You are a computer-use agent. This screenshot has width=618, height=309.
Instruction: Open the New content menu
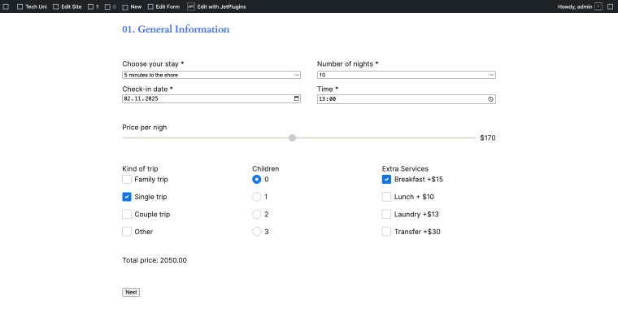coord(132,7)
